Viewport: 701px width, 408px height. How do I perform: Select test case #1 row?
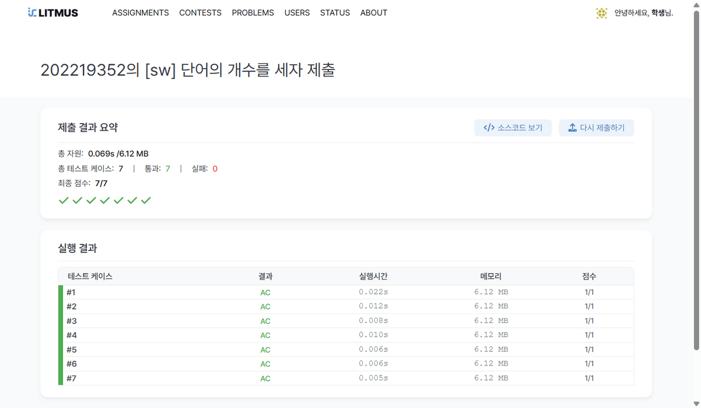[x=71, y=292]
